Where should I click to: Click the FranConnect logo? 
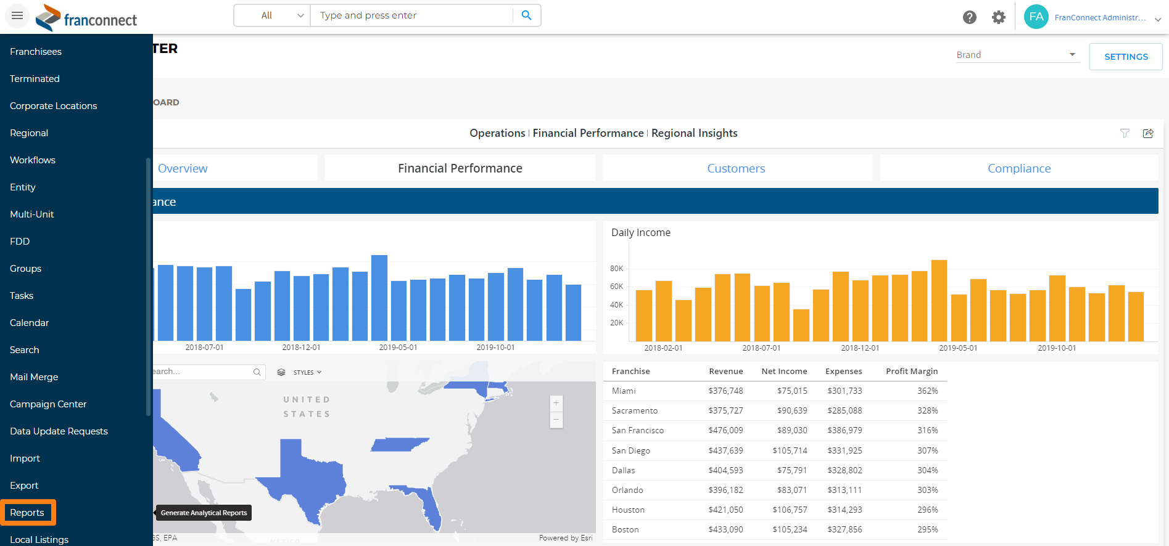(86, 17)
